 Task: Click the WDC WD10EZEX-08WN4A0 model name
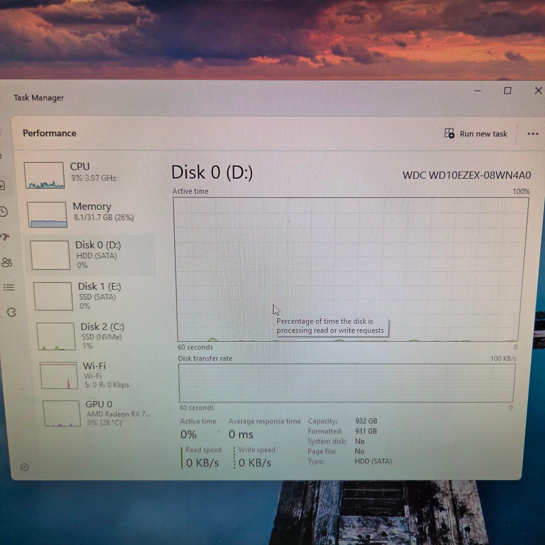point(467,175)
